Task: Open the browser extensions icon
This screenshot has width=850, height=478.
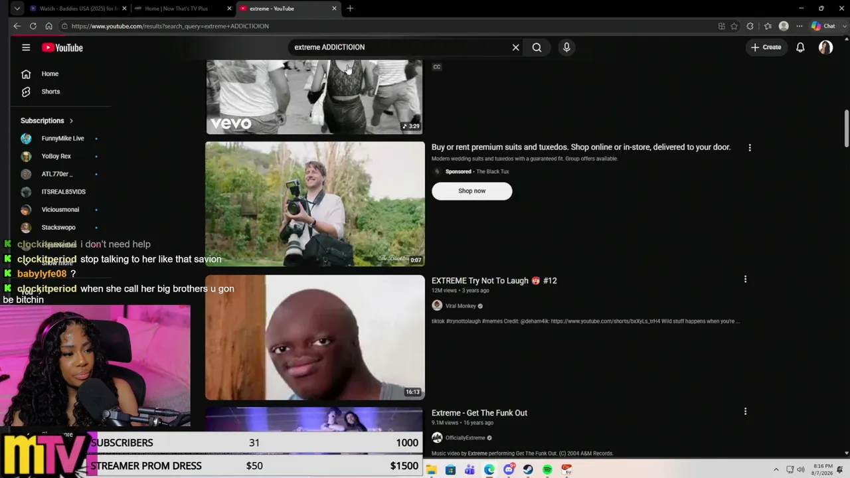Action: [x=750, y=26]
